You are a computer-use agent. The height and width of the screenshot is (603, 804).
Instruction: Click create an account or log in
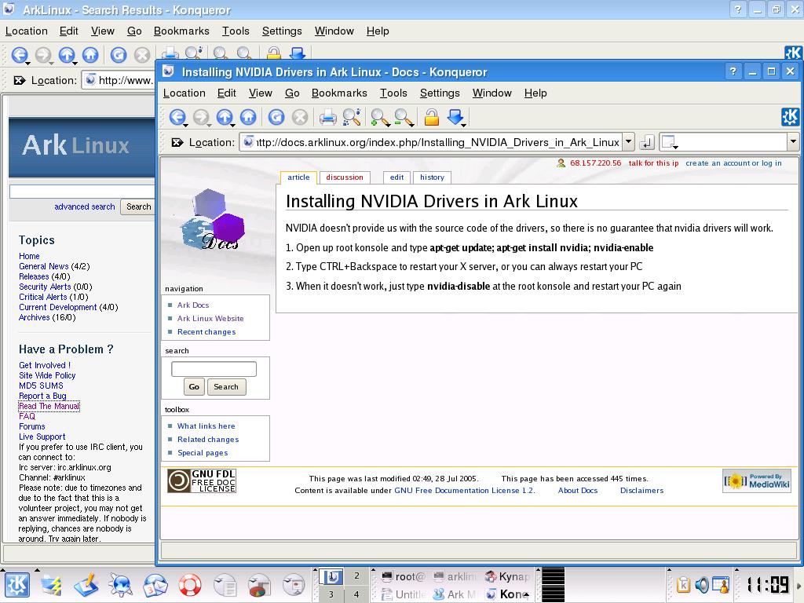point(733,163)
